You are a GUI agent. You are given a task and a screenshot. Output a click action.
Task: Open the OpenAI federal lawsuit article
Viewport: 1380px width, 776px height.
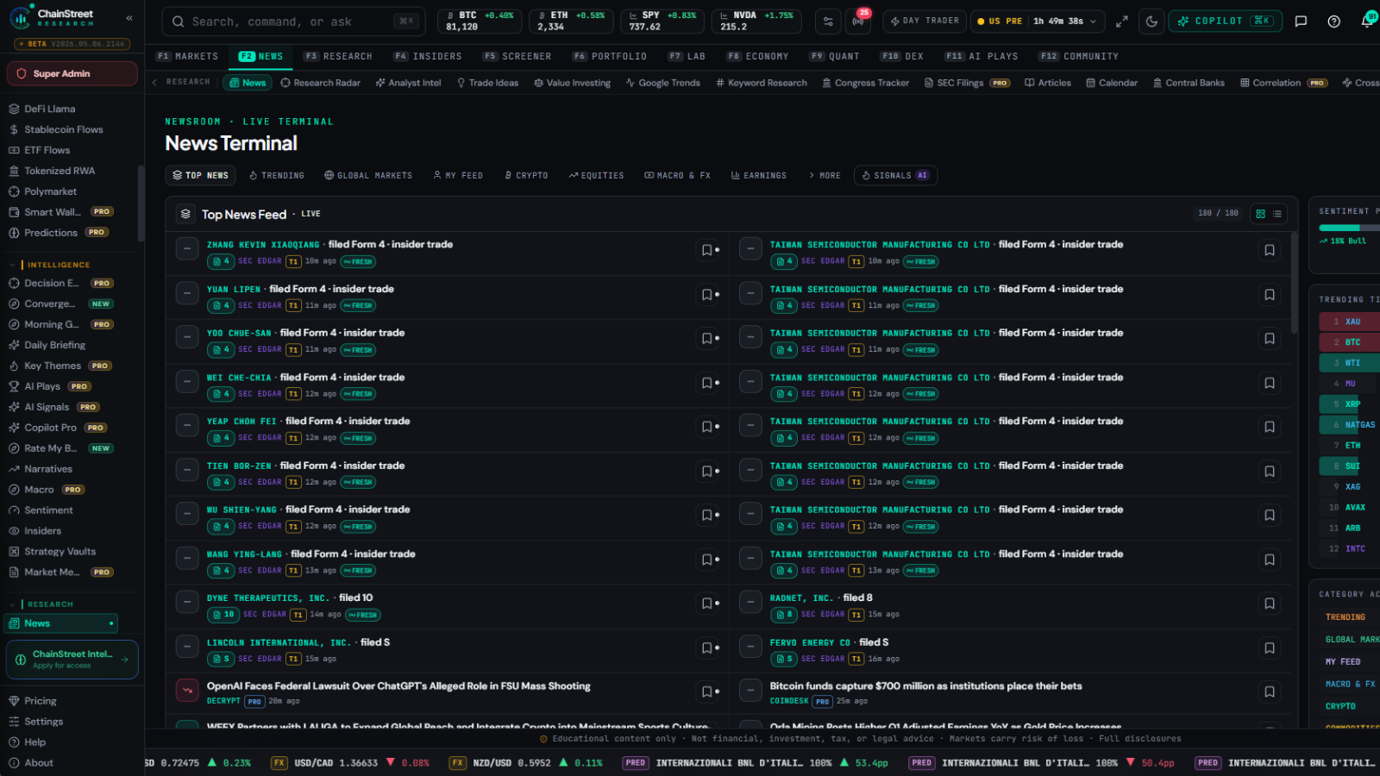pos(398,686)
